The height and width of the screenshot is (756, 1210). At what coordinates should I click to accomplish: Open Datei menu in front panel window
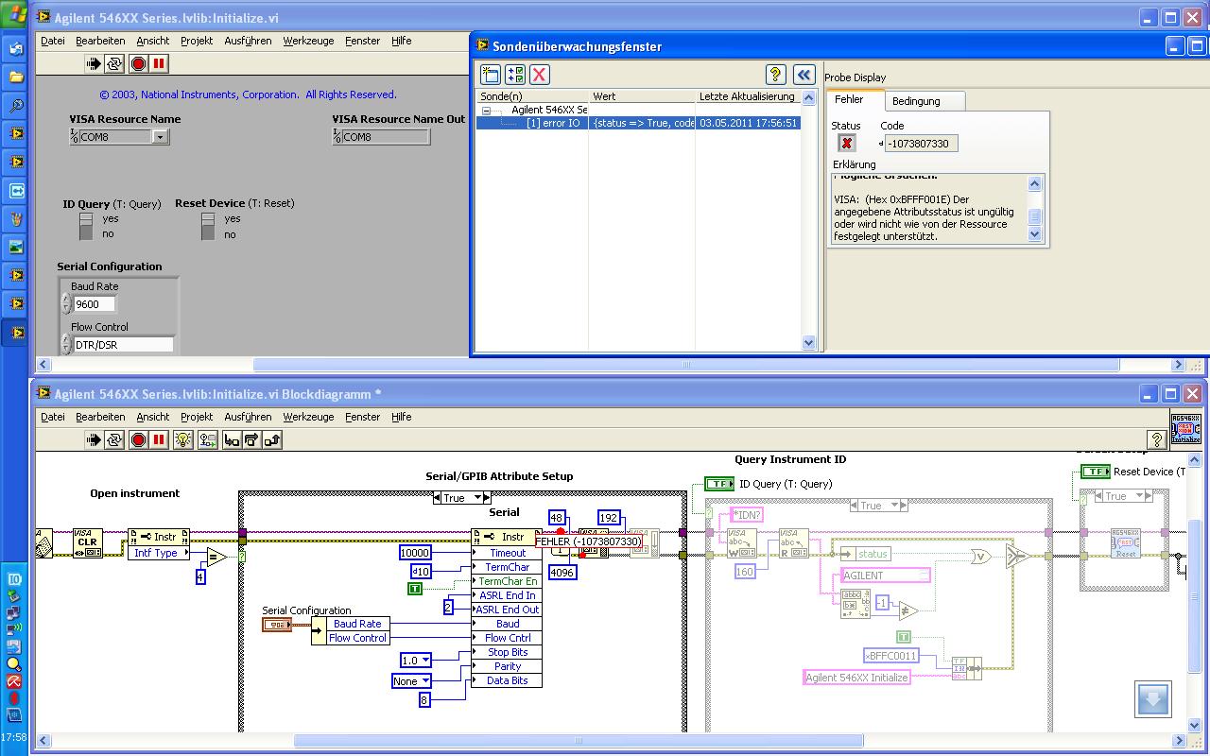(x=53, y=41)
